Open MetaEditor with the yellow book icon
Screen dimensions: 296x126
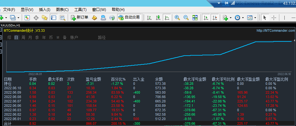[94, 18]
